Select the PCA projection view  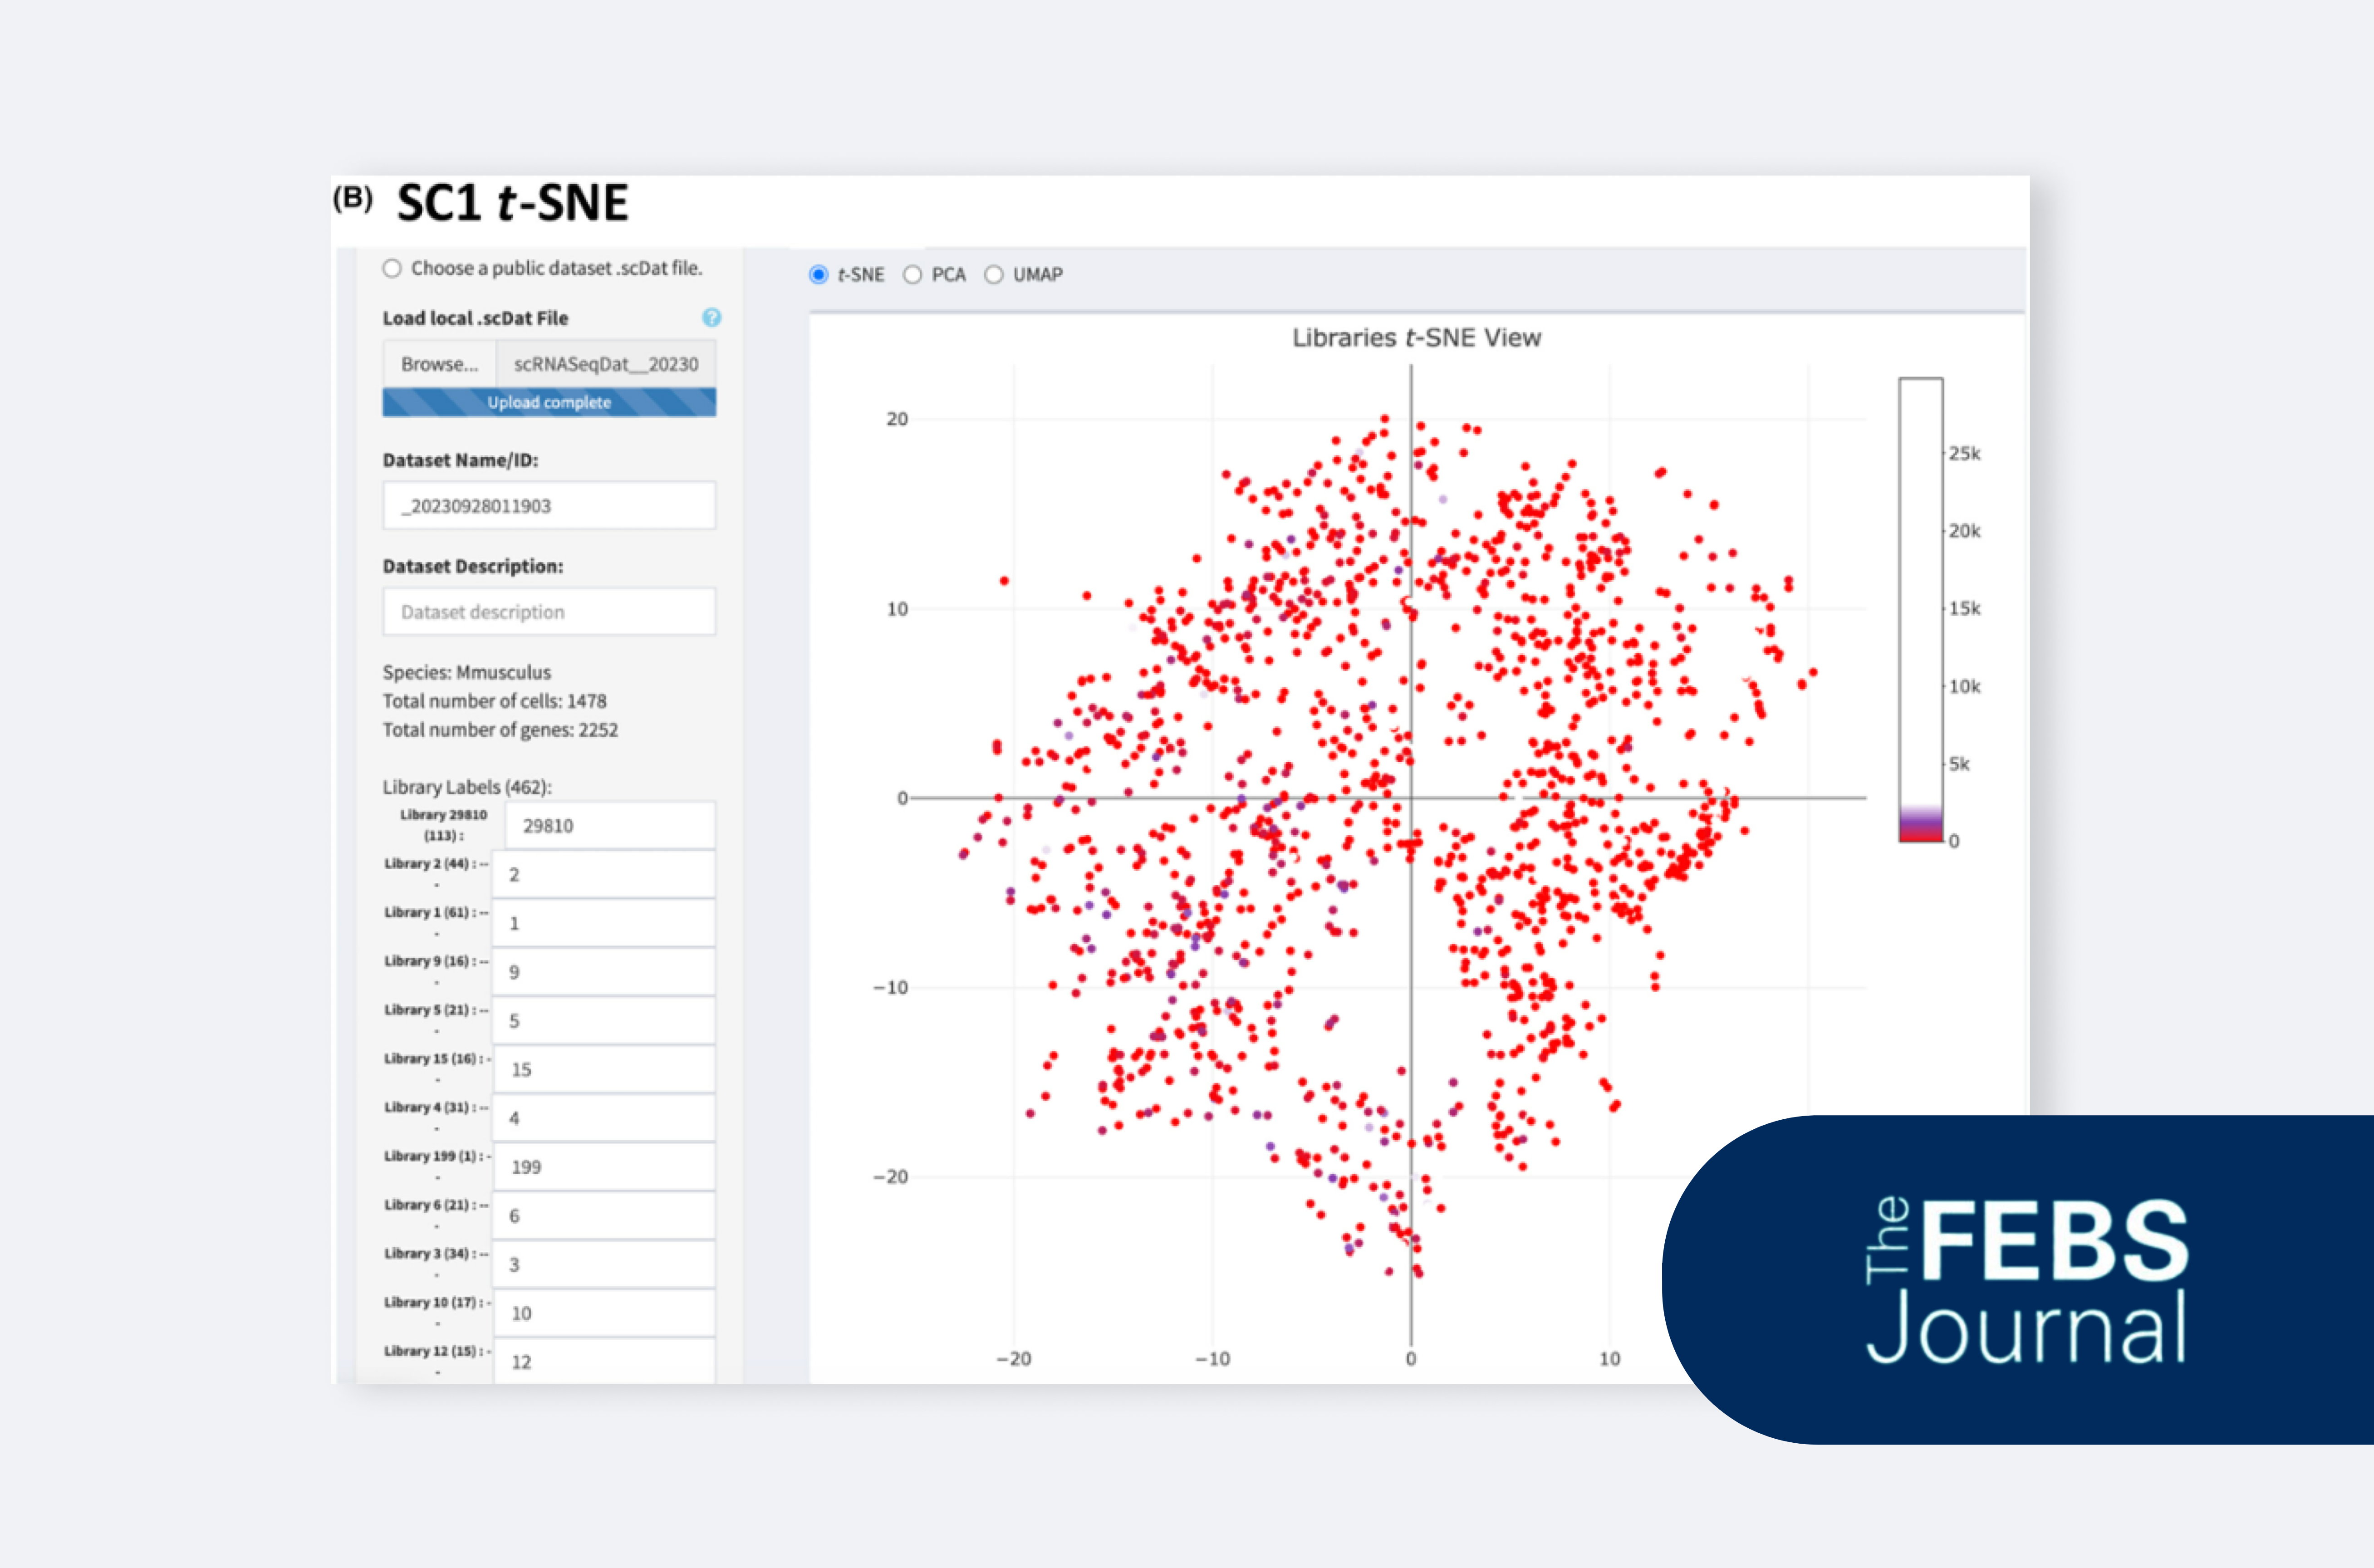pyautogui.click(x=912, y=274)
